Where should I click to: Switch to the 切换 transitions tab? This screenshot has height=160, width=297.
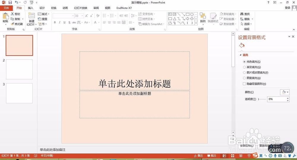click(53, 8)
